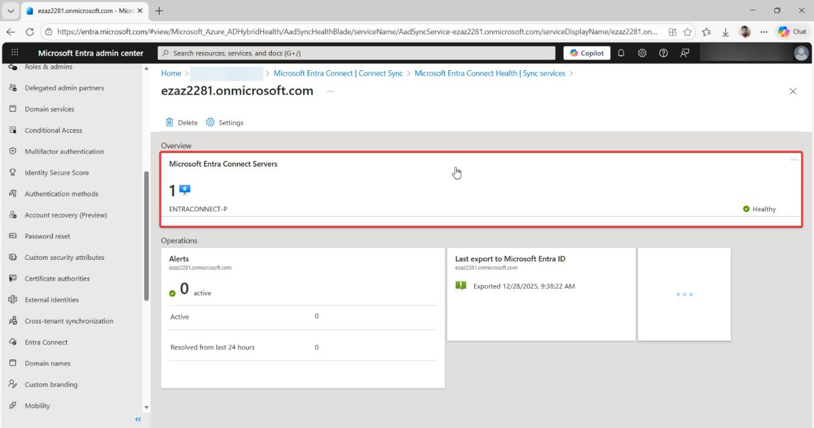Collapse the sidebar with double chevron
The width and height of the screenshot is (814, 428).
click(x=138, y=420)
